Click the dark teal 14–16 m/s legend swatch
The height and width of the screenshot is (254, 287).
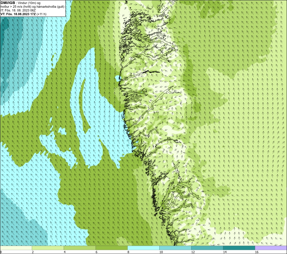[239, 248]
